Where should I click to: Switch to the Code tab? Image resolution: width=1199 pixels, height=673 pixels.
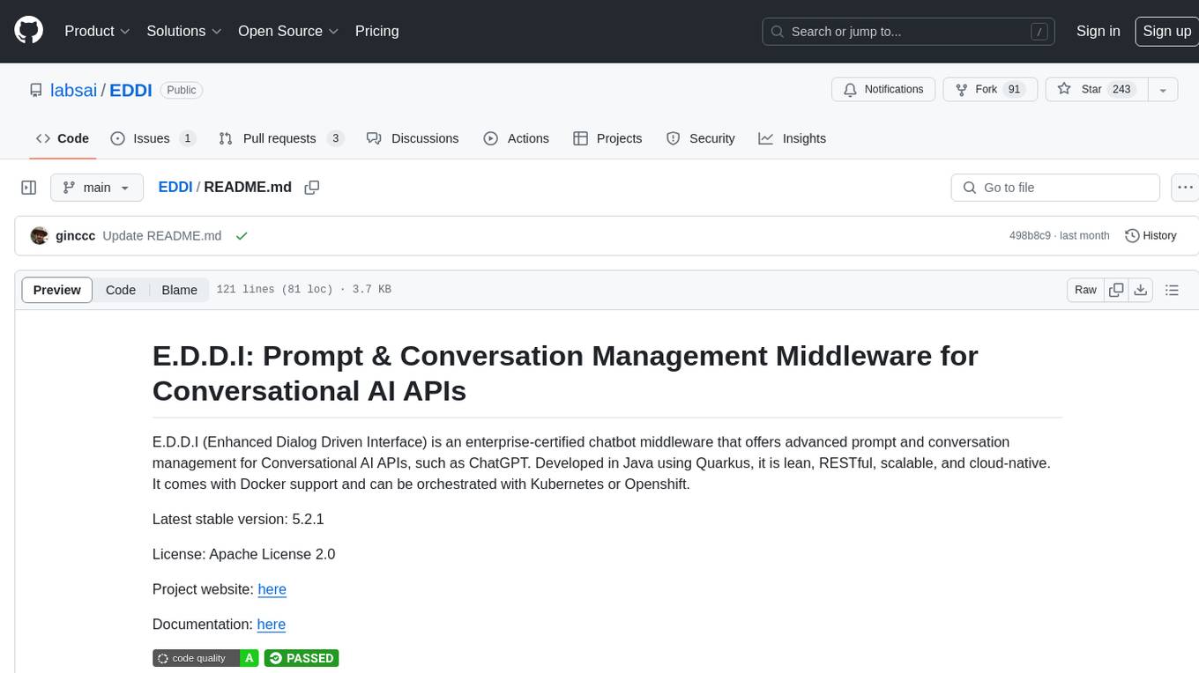(63, 138)
